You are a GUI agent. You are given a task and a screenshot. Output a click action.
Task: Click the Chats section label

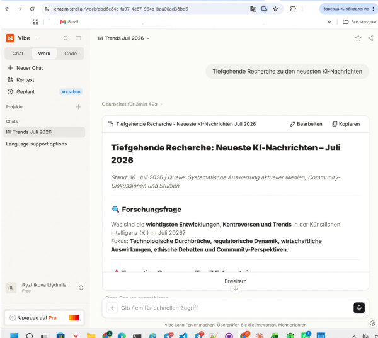(12, 121)
